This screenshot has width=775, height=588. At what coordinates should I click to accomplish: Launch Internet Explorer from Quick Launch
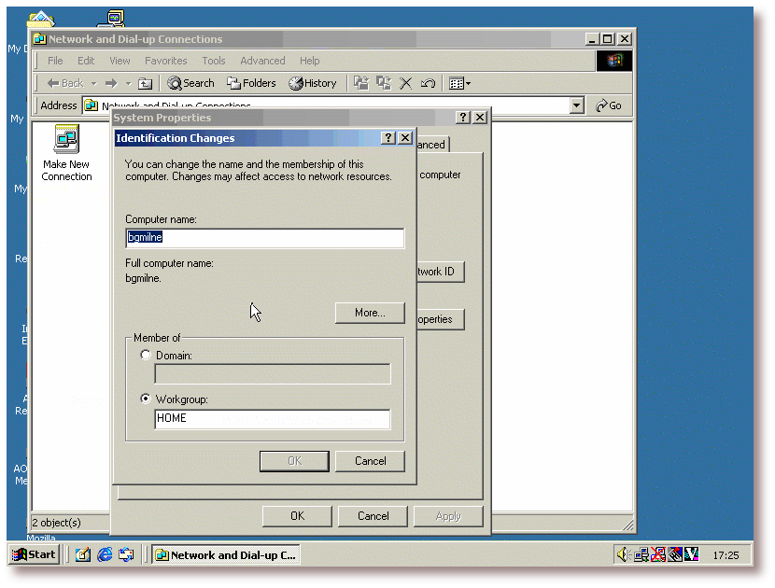105,554
